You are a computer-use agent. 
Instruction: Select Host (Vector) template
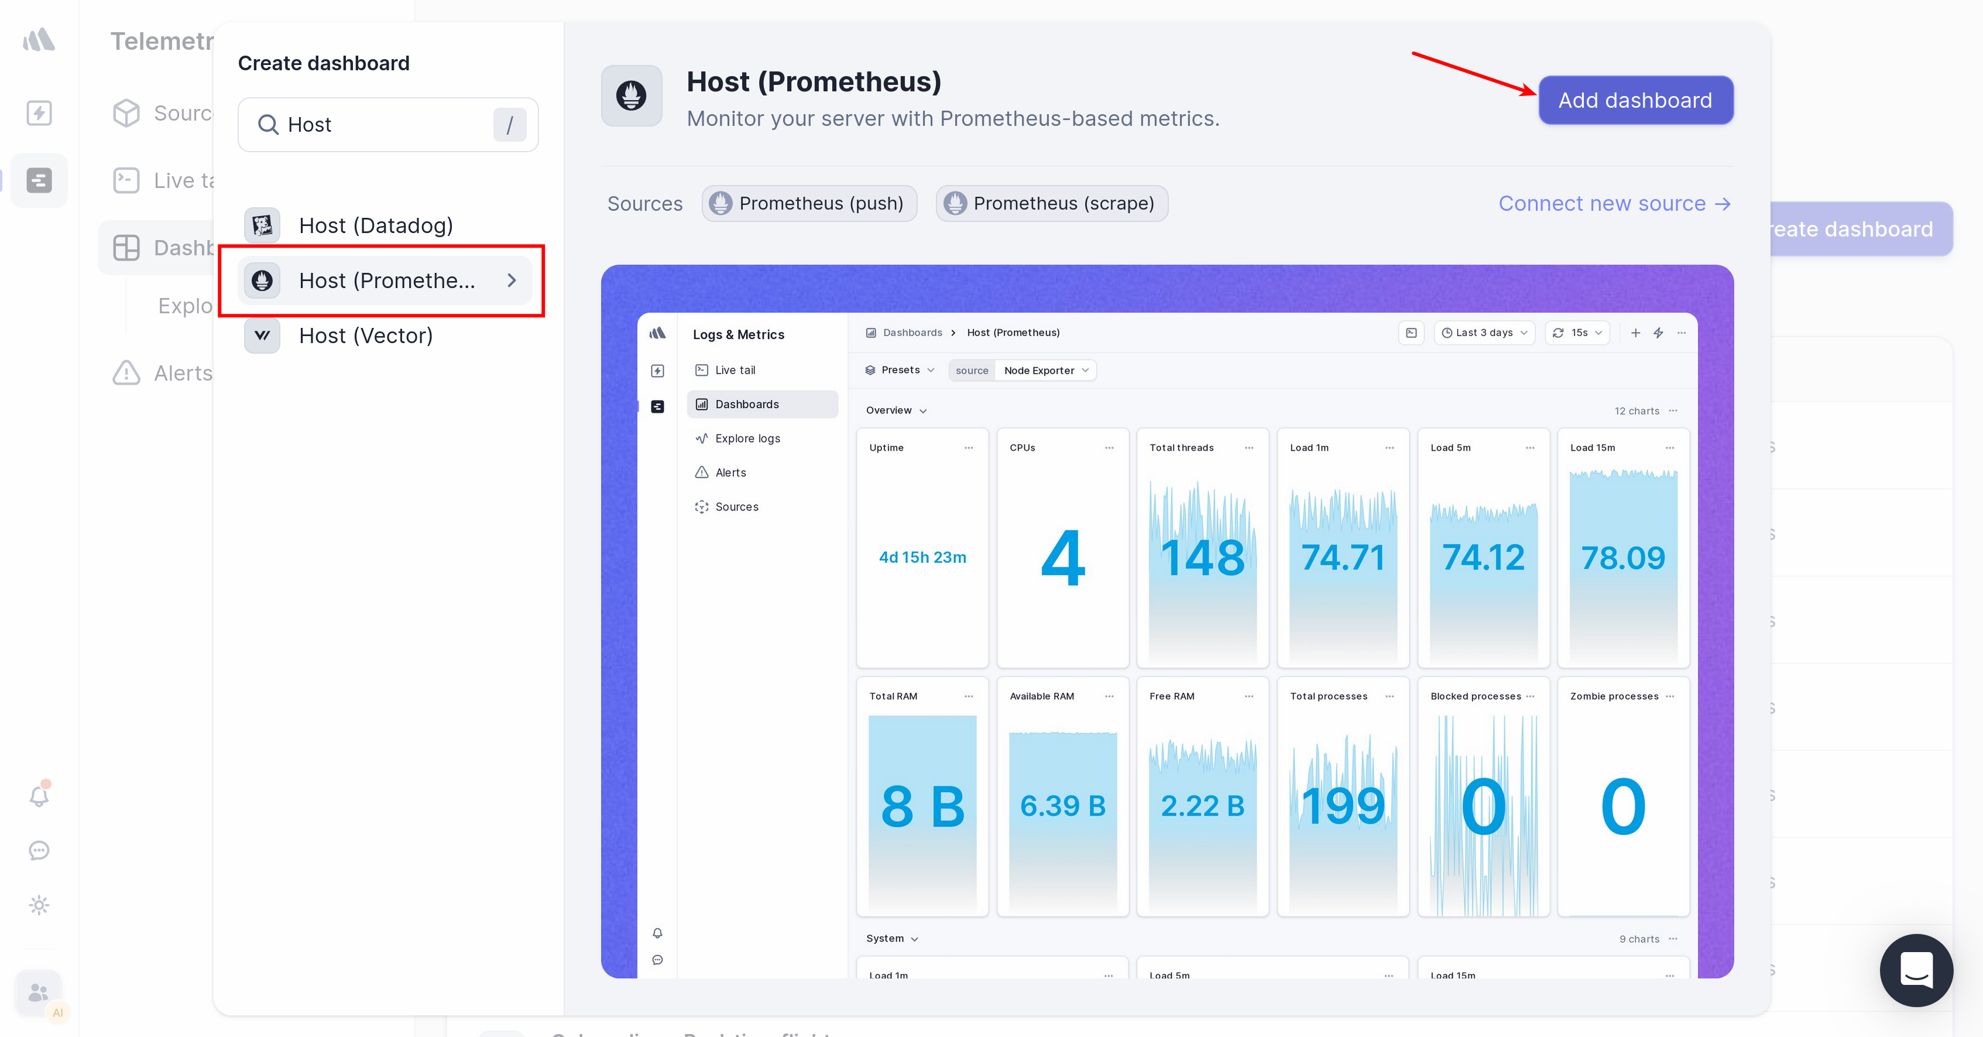(x=385, y=336)
